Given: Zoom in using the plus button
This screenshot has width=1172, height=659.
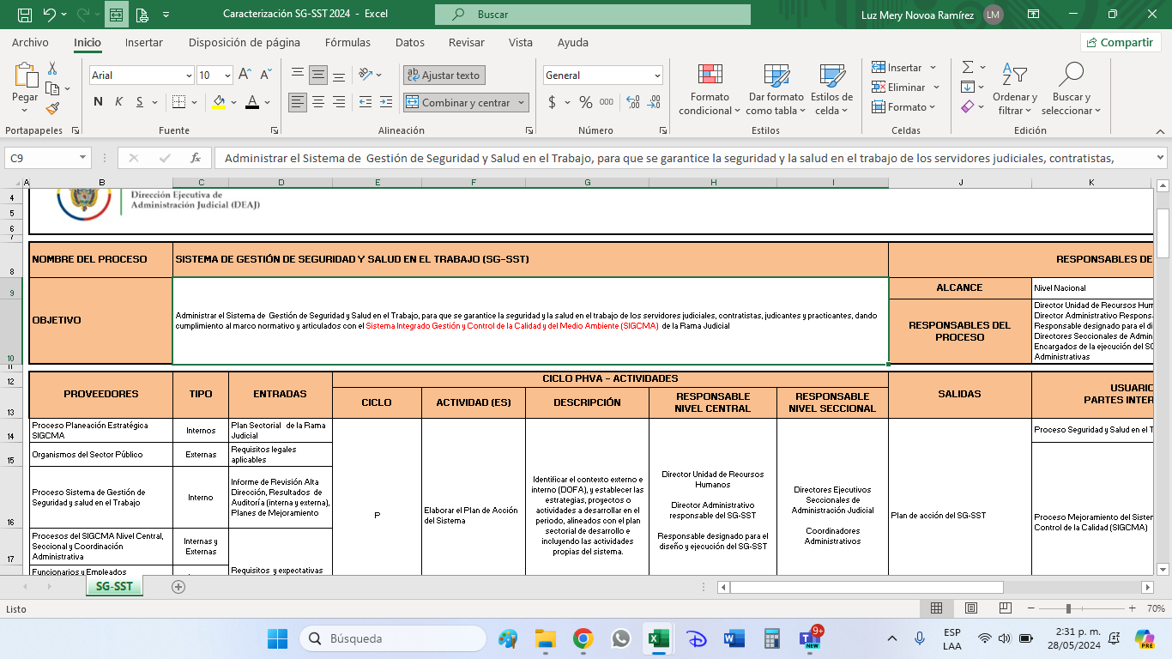Looking at the screenshot, I should pyautogui.click(x=1133, y=608).
